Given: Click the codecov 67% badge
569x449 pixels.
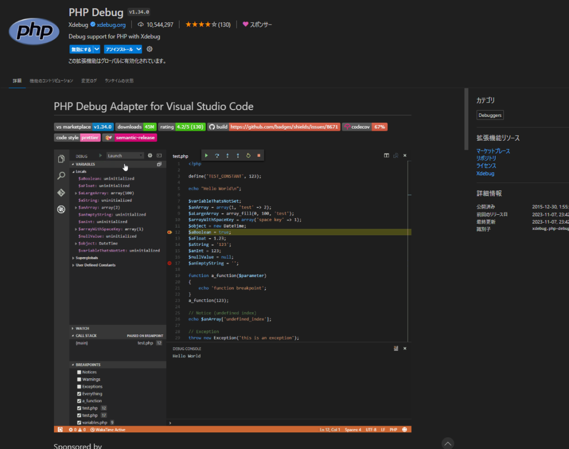Looking at the screenshot, I should [x=365, y=127].
